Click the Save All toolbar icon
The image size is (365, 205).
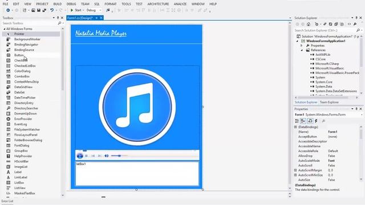click(x=44, y=10)
